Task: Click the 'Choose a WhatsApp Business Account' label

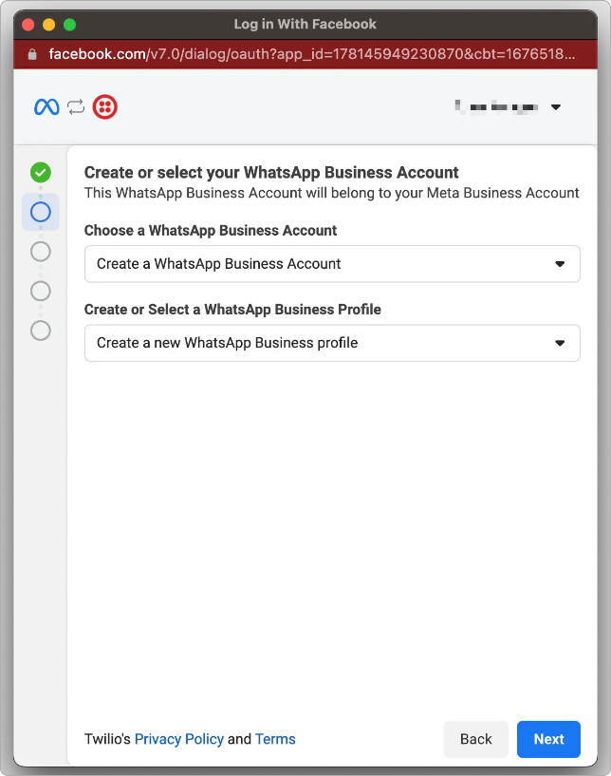Action: pyautogui.click(x=211, y=231)
